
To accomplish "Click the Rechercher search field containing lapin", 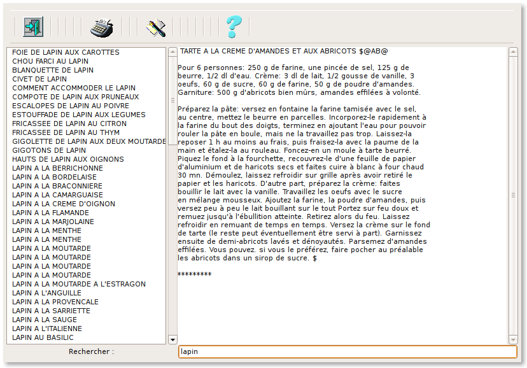I will (x=347, y=351).
